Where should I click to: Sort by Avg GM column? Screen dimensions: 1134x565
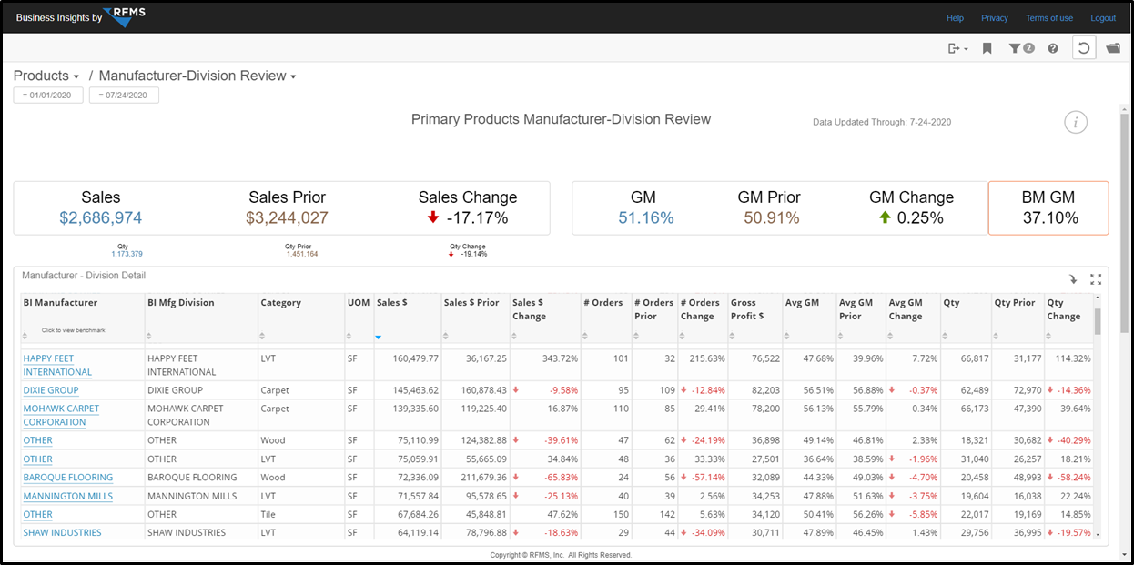(x=788, y=337)
